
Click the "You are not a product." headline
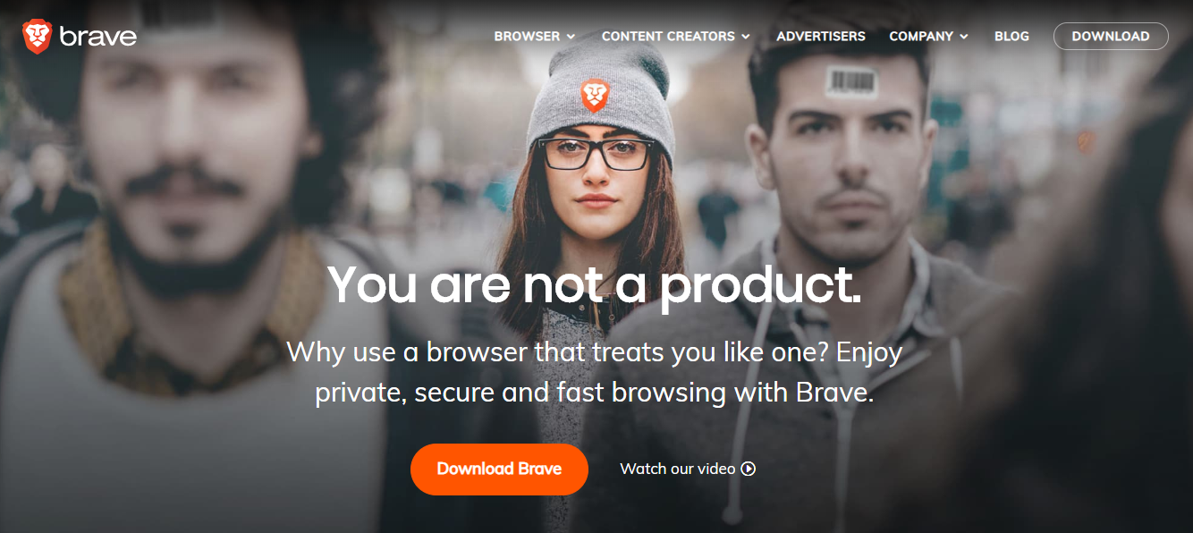(x=595, y=283)
